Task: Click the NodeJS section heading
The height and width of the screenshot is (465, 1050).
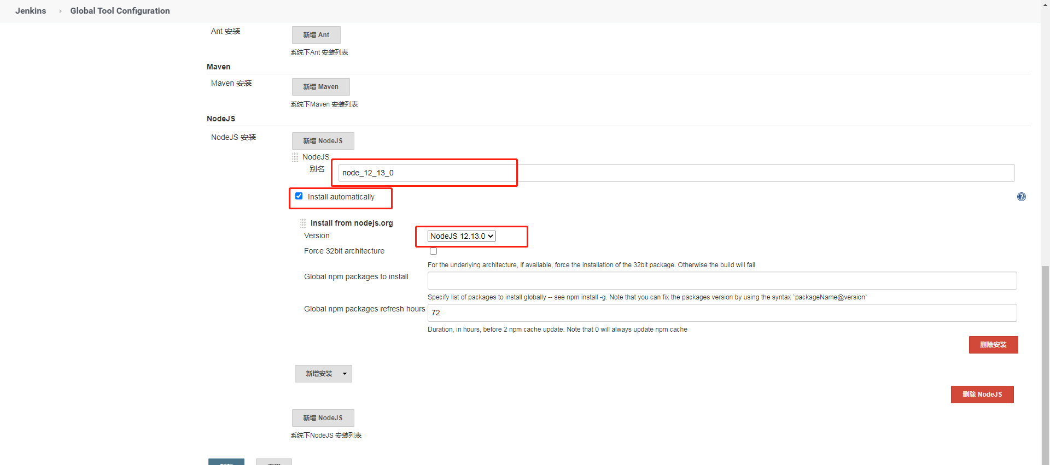Action: point(221,119)
